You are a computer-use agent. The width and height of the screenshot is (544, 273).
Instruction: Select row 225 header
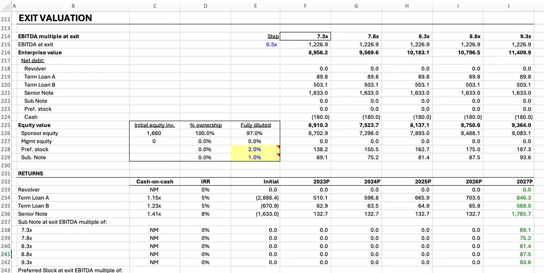pos(5,125)
